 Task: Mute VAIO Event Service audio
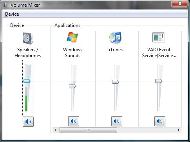click(x=160, y=121)
